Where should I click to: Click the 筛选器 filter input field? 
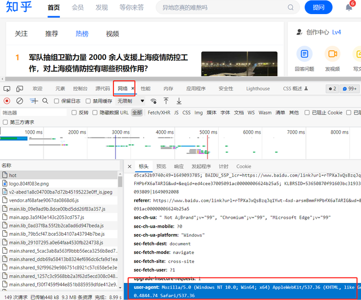pyautogui.click(x=34, y=113)
